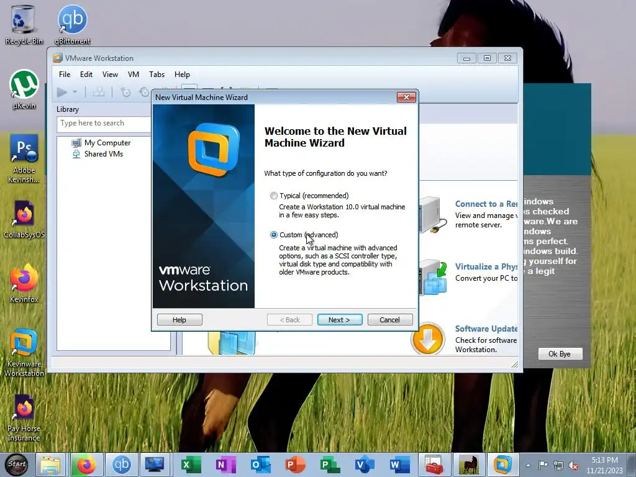Open OneNote from the taskbar

(225, 465)
